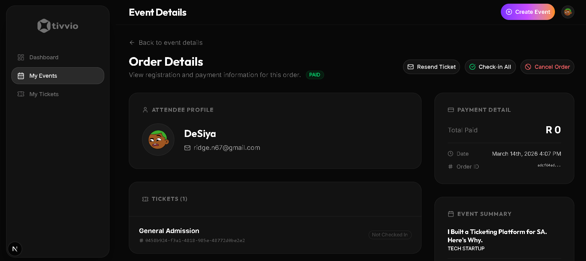The height and width of the screenshot is (261, 586).
Task: Open the Dashboard page
Action: (44, 57)
